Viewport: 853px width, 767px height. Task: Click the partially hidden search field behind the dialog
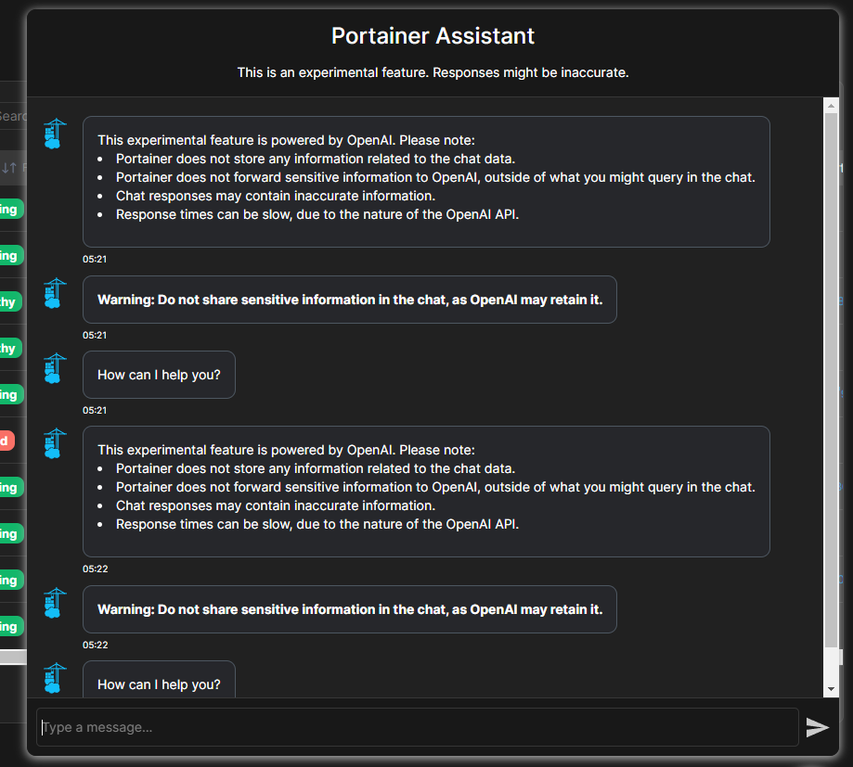[x=13, y=116]
